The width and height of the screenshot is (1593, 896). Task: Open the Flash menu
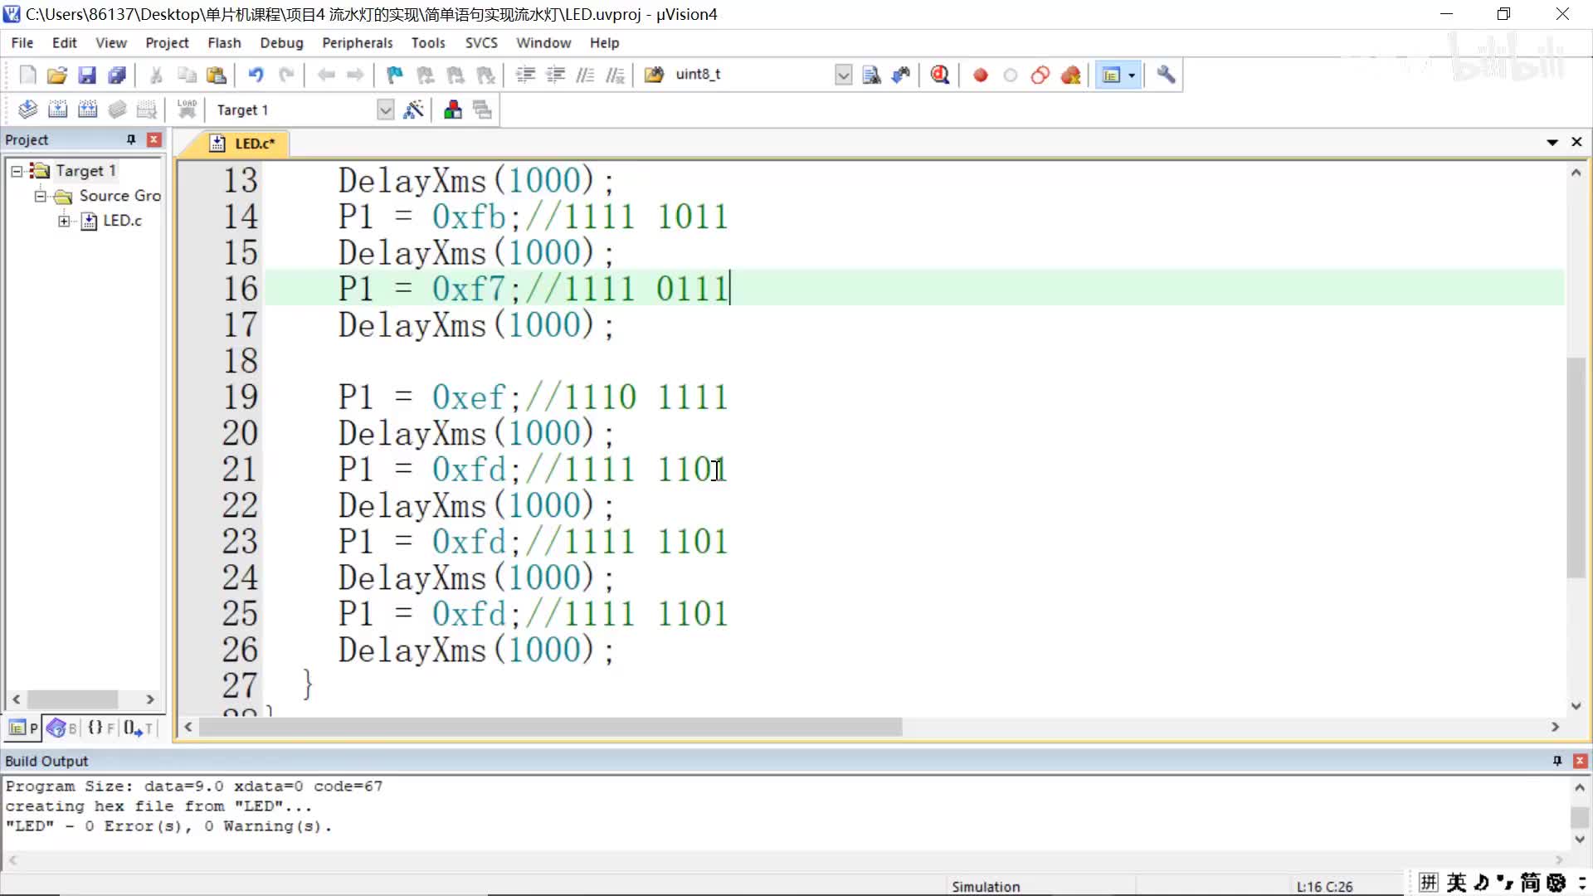tap(224, 42)
